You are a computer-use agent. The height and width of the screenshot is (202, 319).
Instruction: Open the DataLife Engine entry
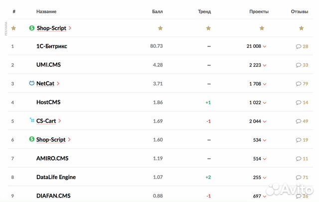pyautogui.click(x=56, y=177)
